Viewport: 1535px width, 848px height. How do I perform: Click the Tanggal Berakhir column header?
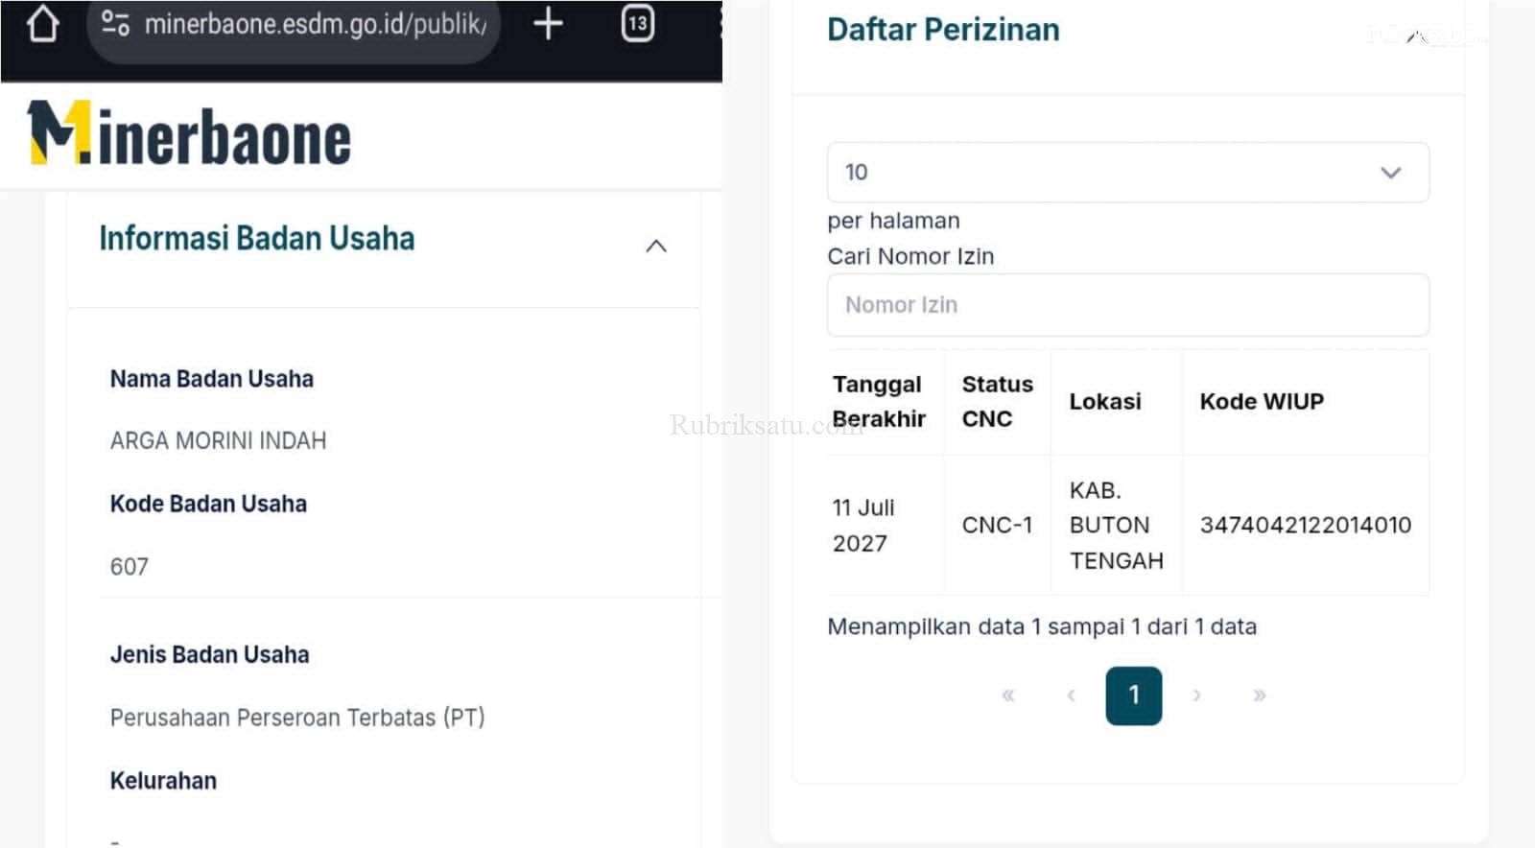(x=878, y=401)
